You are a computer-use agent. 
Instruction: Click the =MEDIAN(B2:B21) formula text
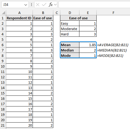[112, 50]
